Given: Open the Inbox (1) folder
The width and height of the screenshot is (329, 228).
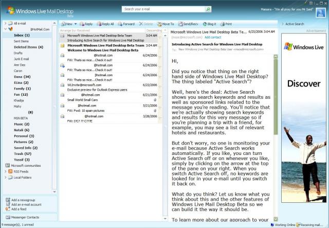Looking at the screenshot, I should click(22, 35).
